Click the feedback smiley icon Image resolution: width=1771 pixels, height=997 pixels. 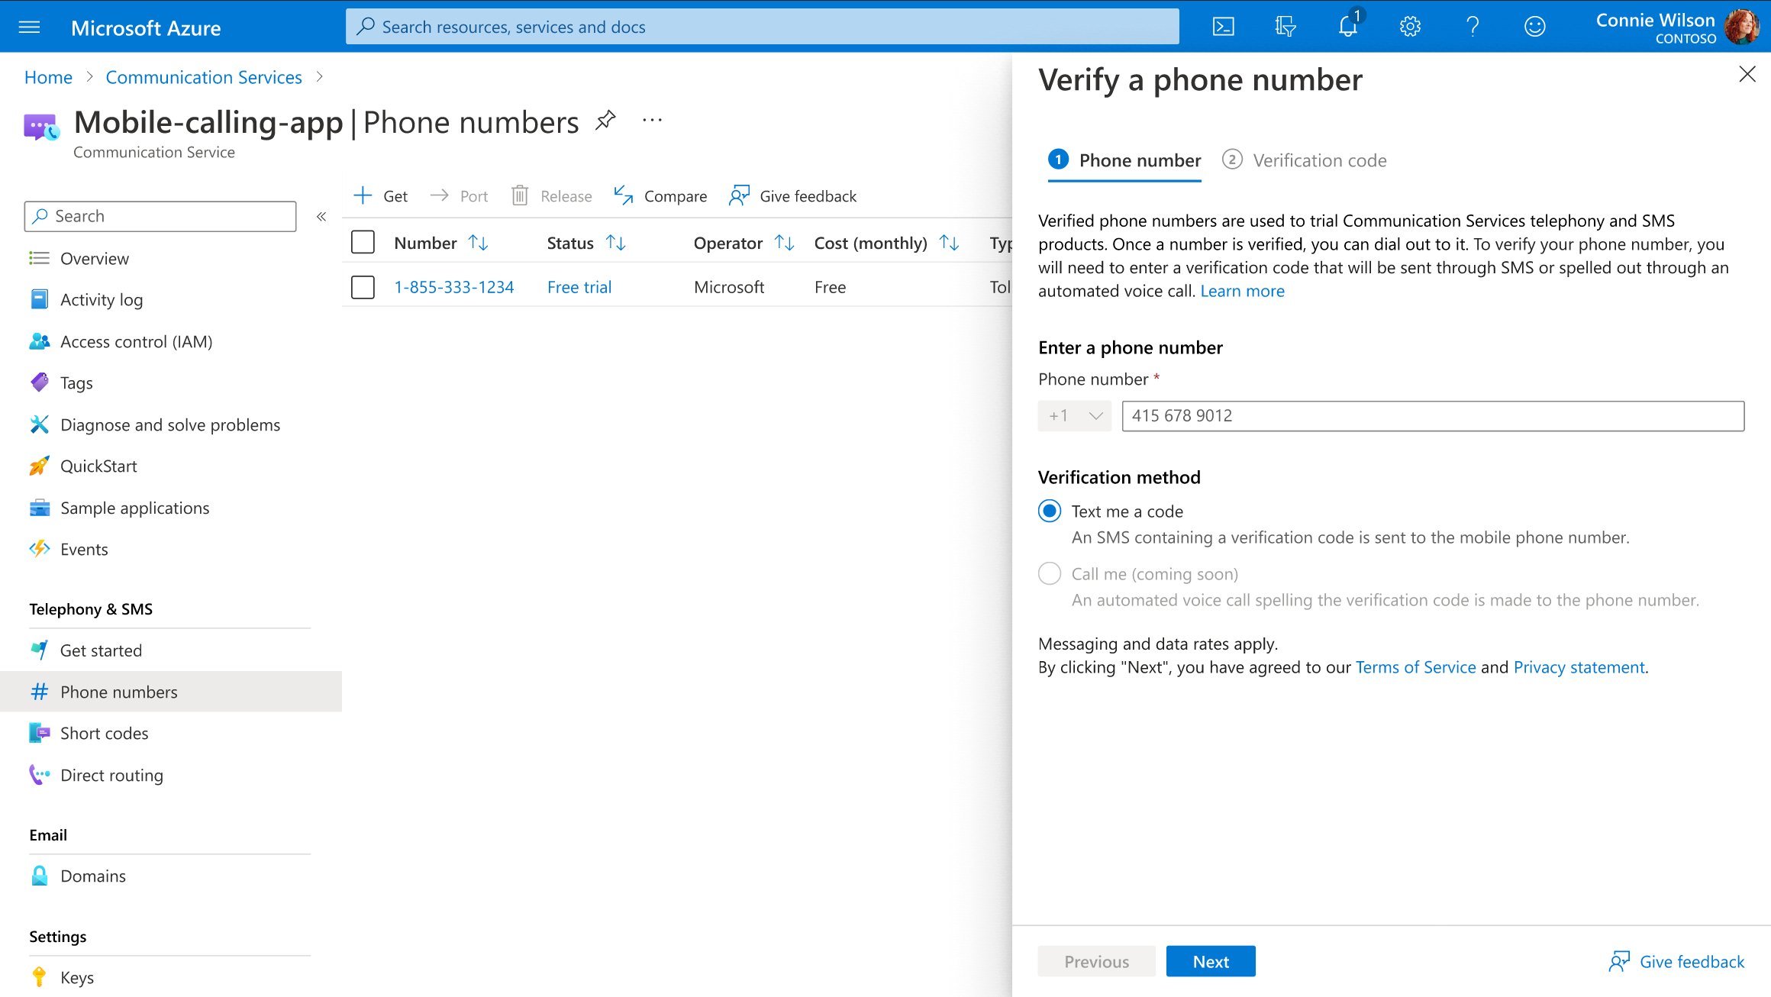pos(1534,27)
